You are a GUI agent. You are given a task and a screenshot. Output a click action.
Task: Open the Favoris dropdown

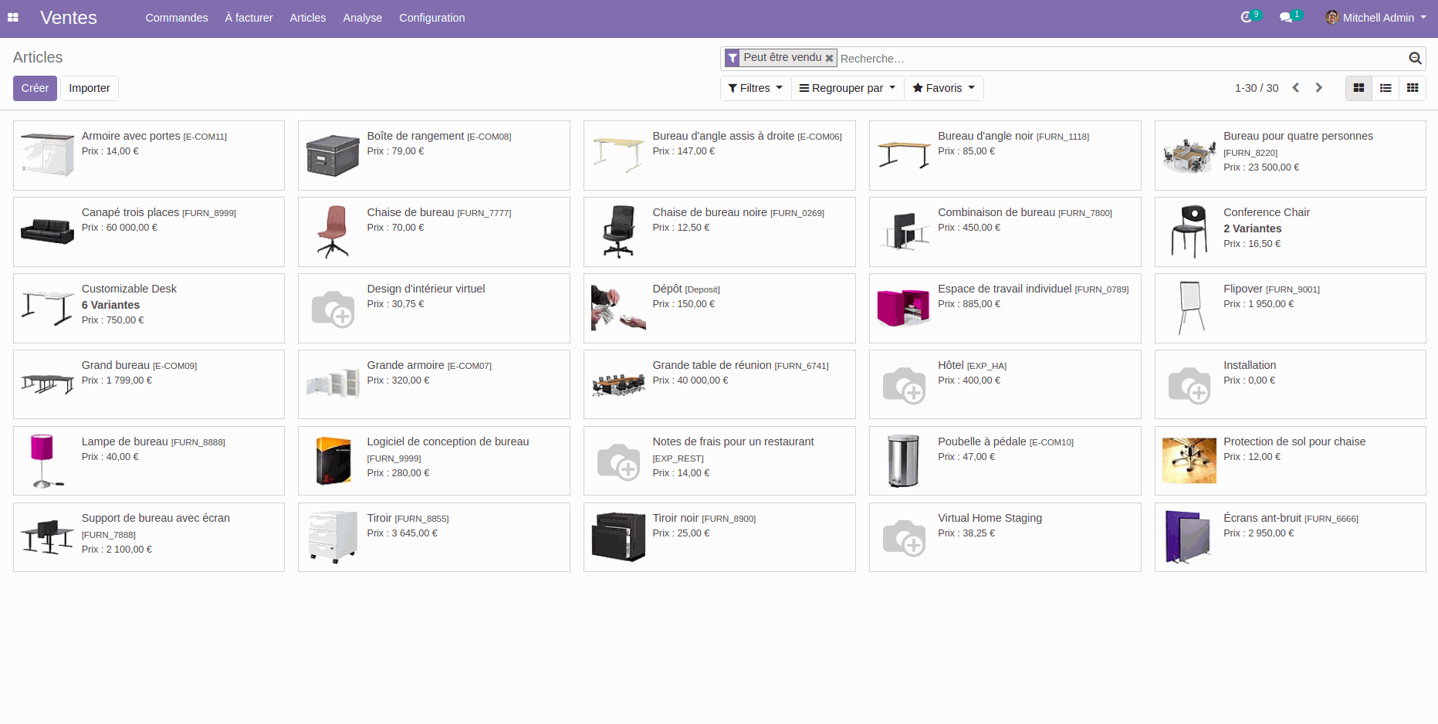coord(943,88)
